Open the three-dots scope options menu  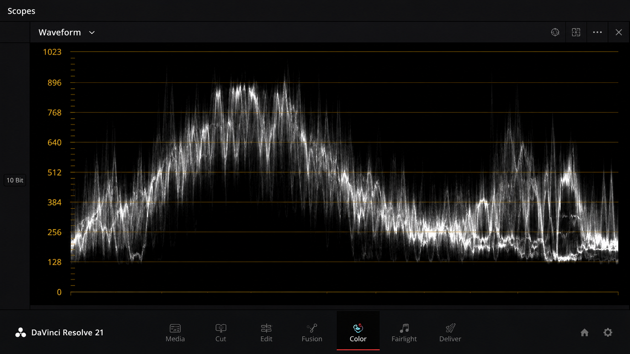597,32
